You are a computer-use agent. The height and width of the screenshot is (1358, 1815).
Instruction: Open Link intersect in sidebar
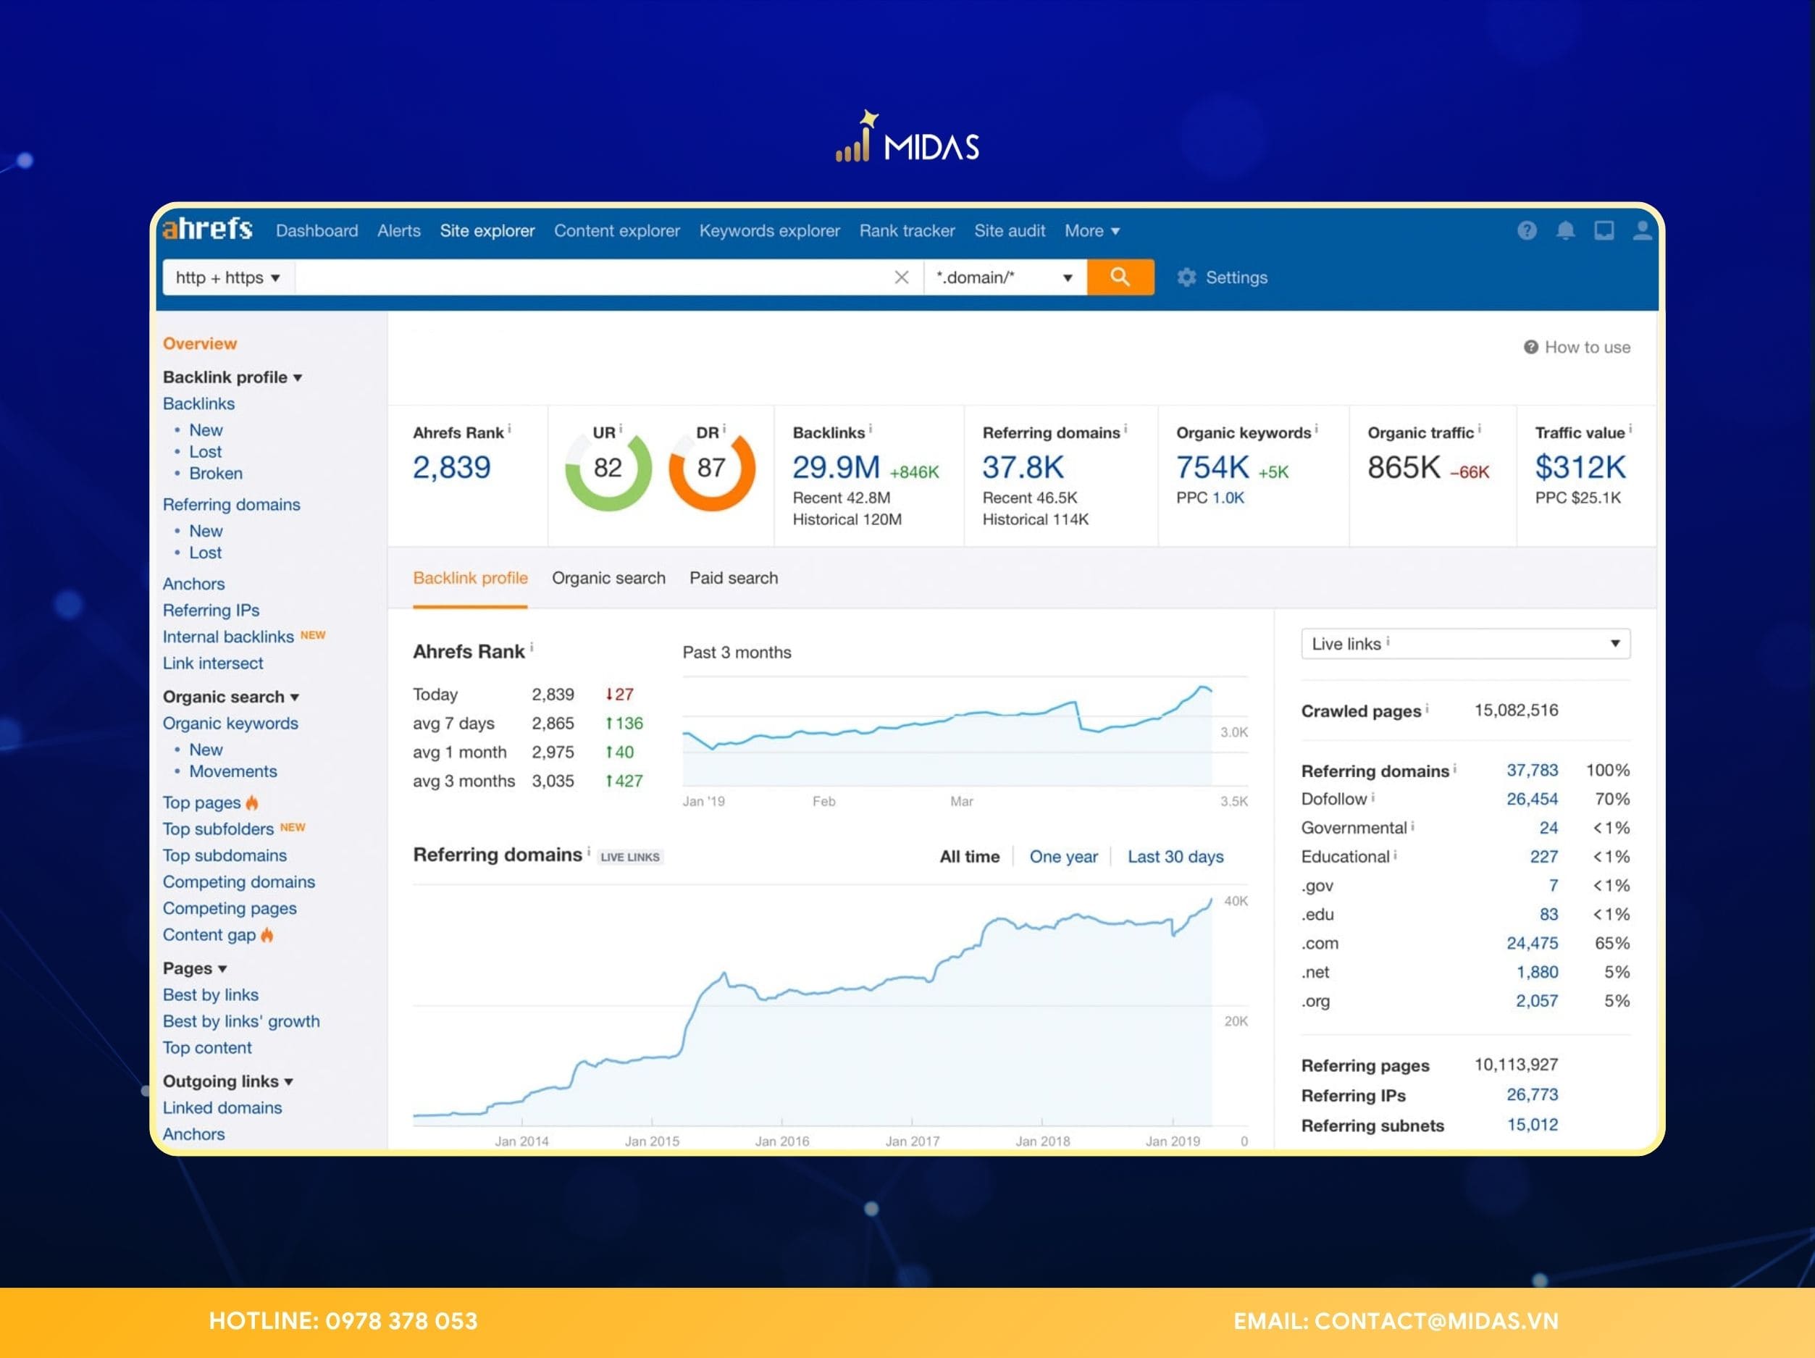[212, 663]
